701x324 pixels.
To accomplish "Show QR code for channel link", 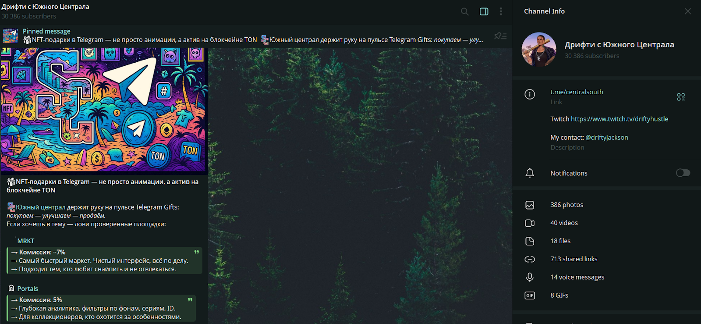I will pyautogui.click(x=681, y=97).
